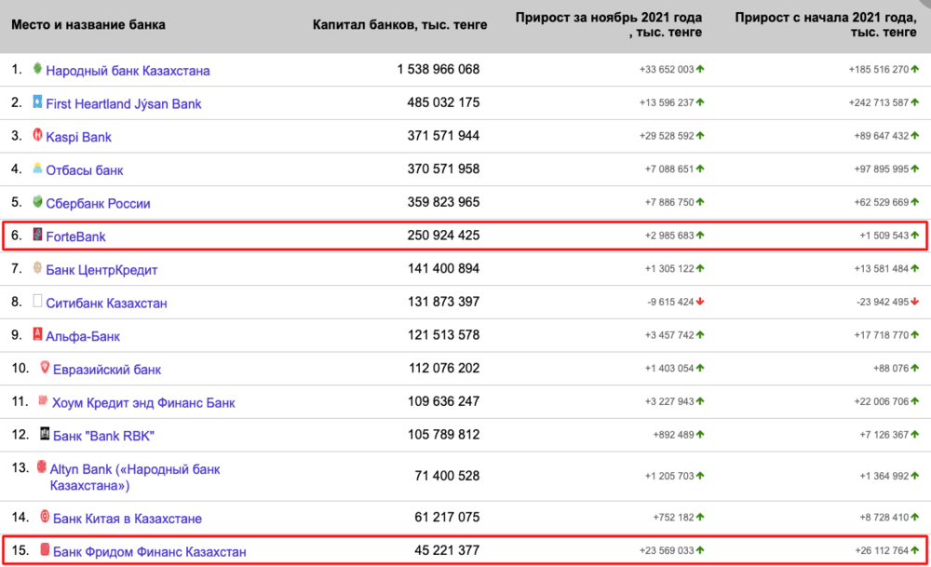Open the Банк ЦентрКредит link
This screenshot has height=567, width=931.
coord(101,270)
